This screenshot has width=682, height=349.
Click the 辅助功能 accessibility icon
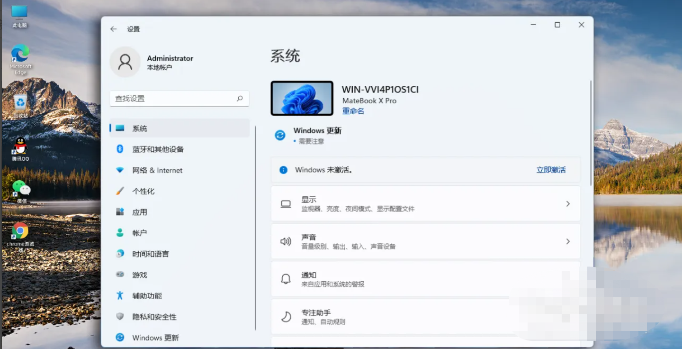coord(120,295)
